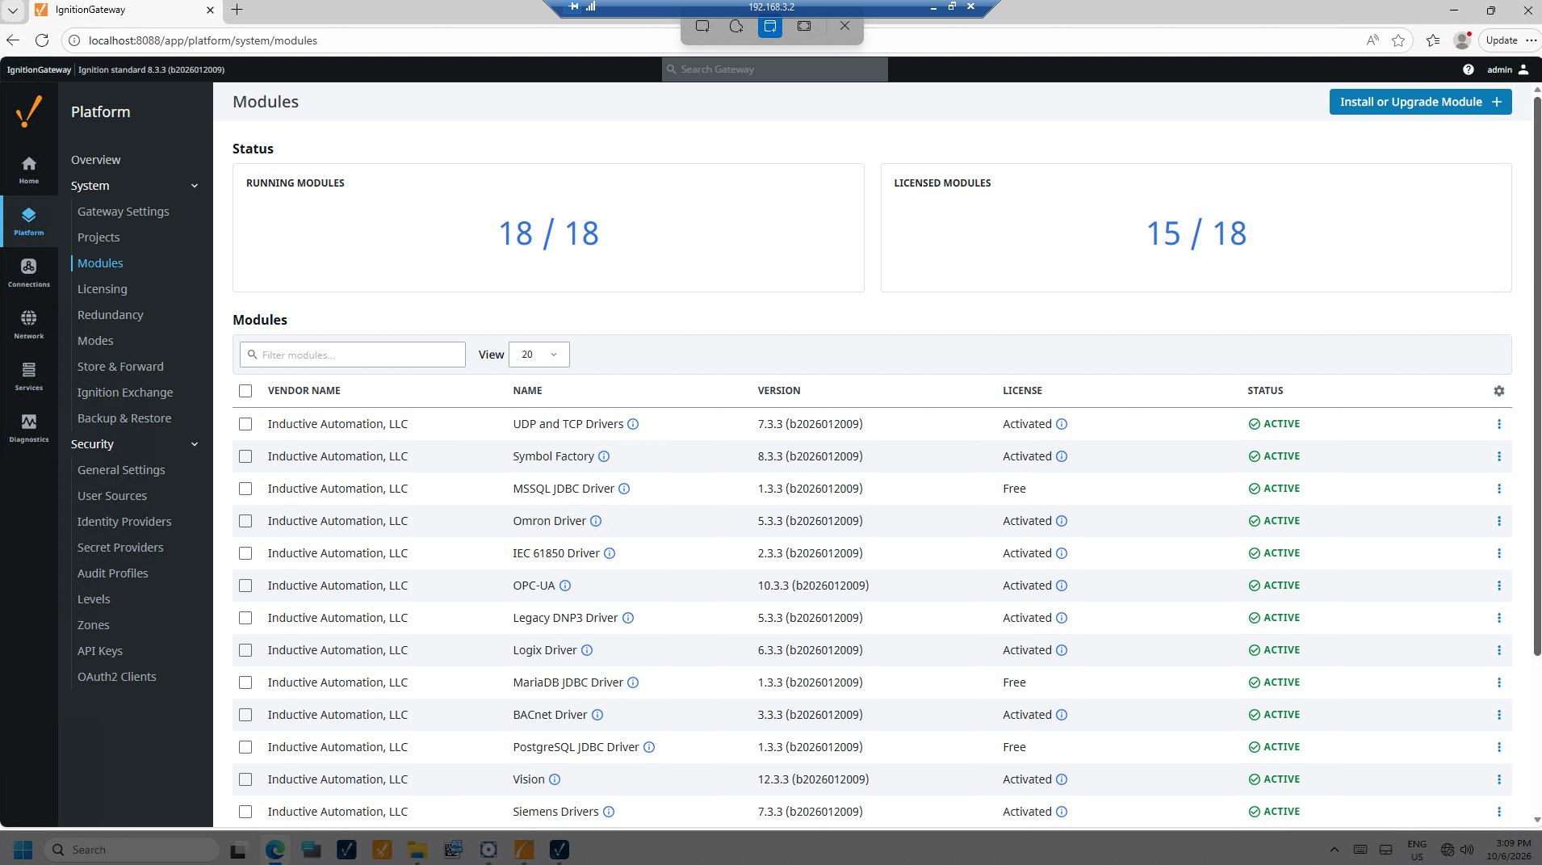
Task: Open browser tab list dropdown
Action: pyautogui.click(x=13, y=10)
